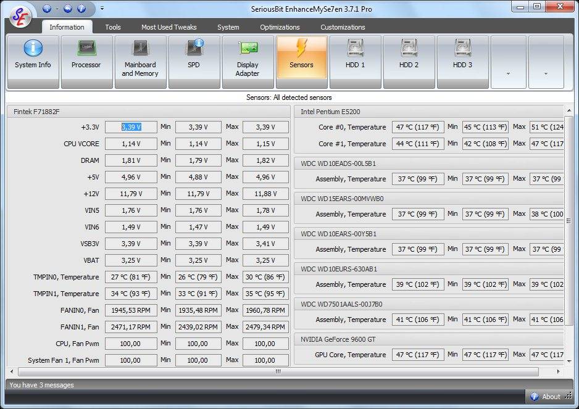Open the Customizations tab
579x409 pixels.
(343, 27)
